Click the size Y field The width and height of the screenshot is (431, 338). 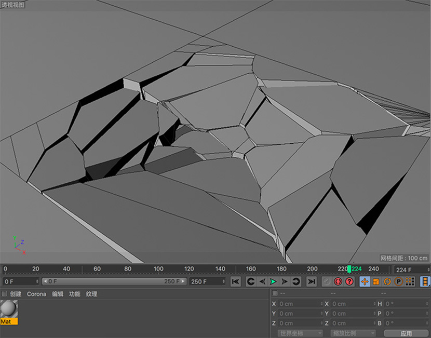point(353,314)
